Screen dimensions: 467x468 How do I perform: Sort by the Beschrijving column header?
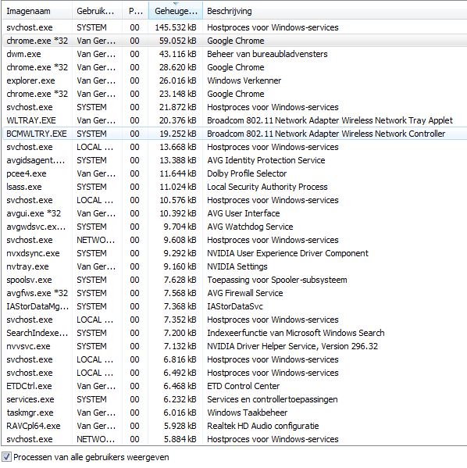coord(335,11)
